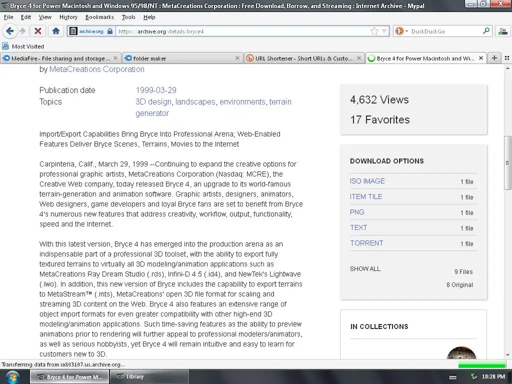Open a new tab with plus button

[494, 58]
